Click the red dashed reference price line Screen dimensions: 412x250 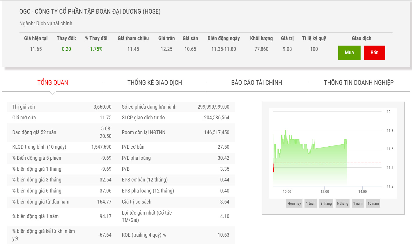click(363, 163)
